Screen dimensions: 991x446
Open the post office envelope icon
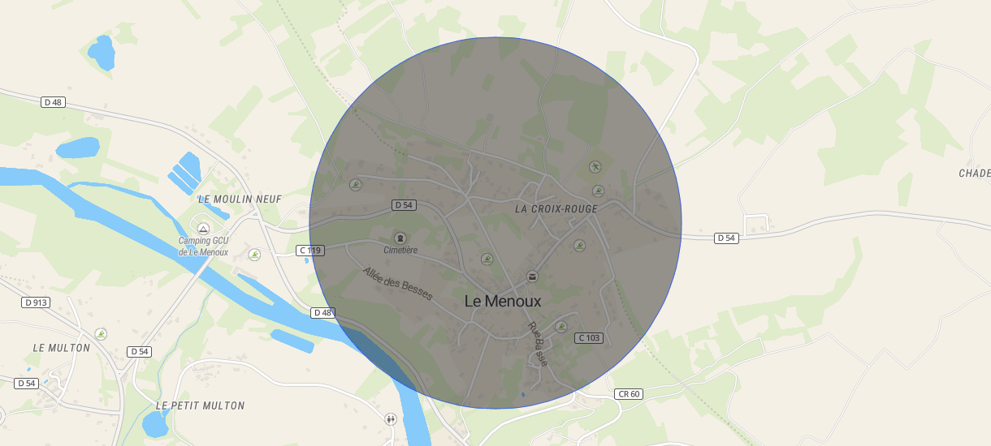(532, 277)
